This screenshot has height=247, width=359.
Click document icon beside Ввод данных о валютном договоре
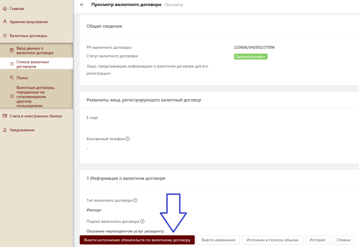pos(12,50)
